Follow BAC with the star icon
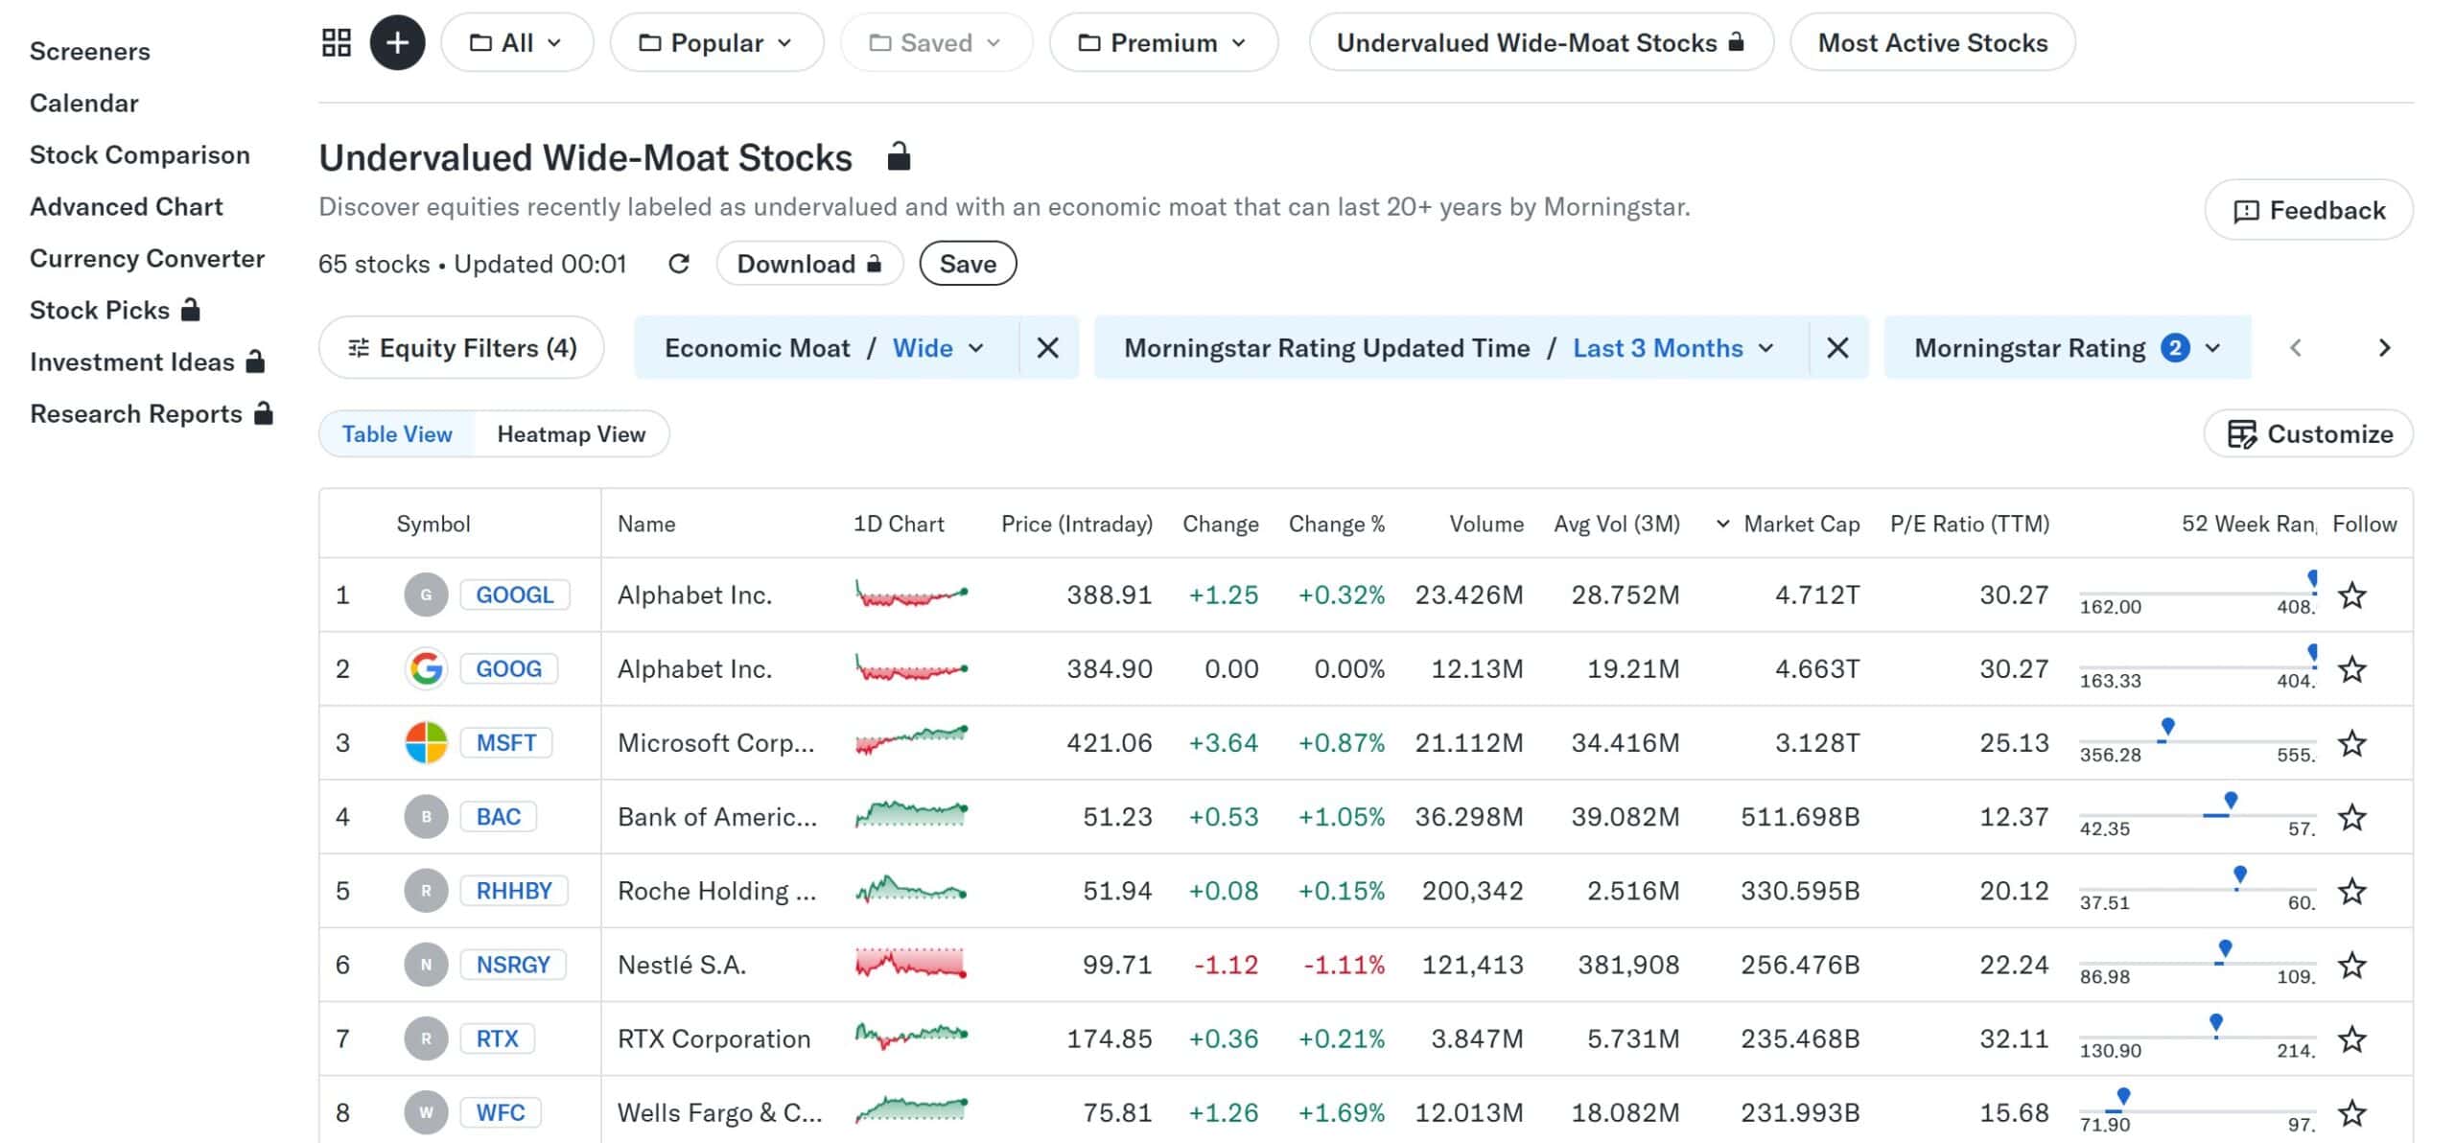 tap(2351, 817)
